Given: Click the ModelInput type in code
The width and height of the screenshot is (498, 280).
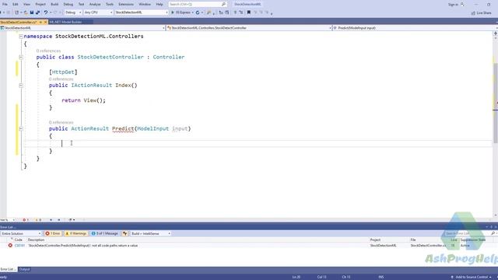Looking at the screenshot, I should point(153,128).
